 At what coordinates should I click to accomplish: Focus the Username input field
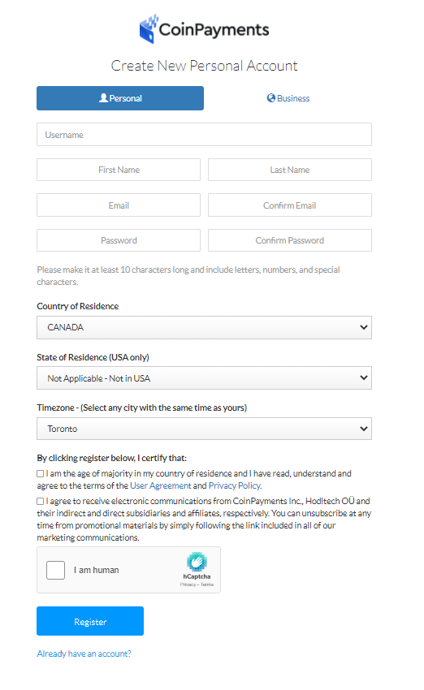click(x=205, y=135)
